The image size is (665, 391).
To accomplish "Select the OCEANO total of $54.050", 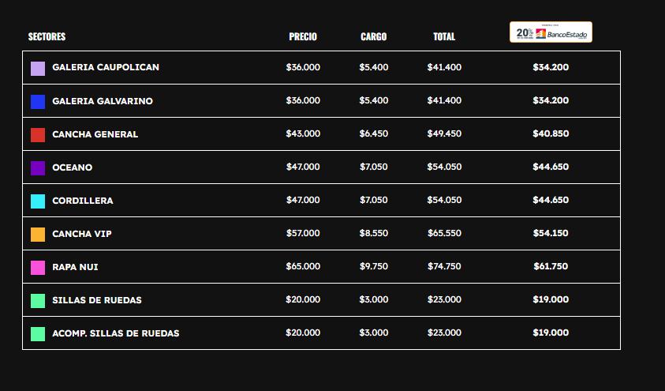I will (444, 167).
